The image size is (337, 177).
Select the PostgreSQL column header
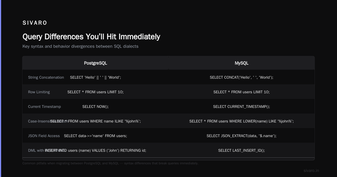[x=95, y=63]
